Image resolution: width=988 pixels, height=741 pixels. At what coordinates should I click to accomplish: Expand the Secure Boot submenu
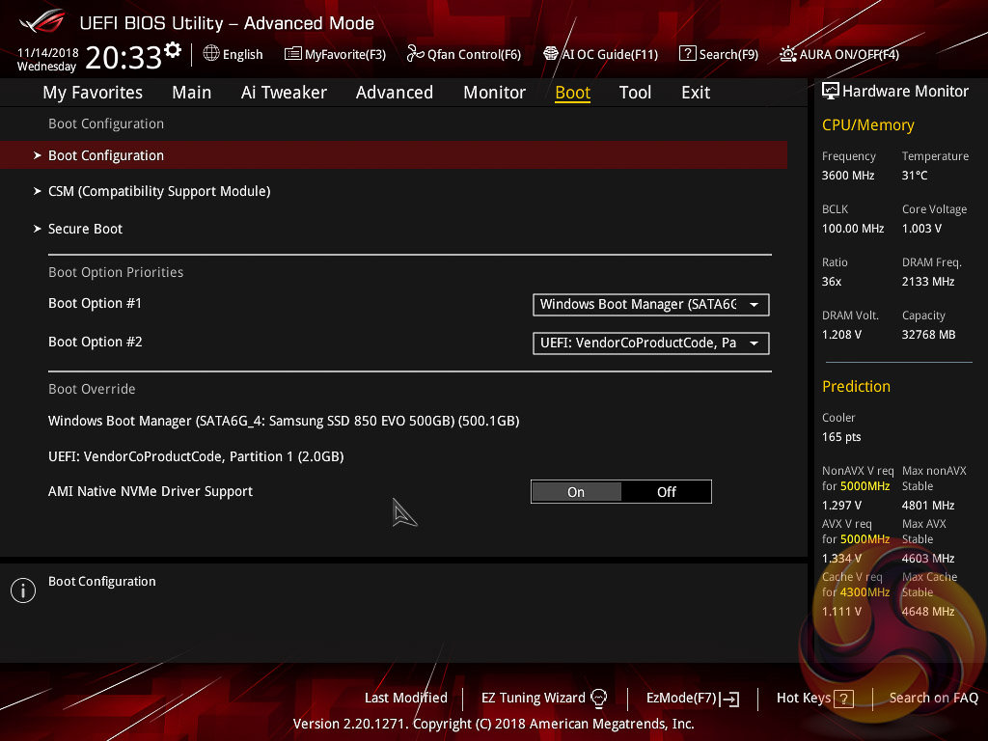pos(86,229)
